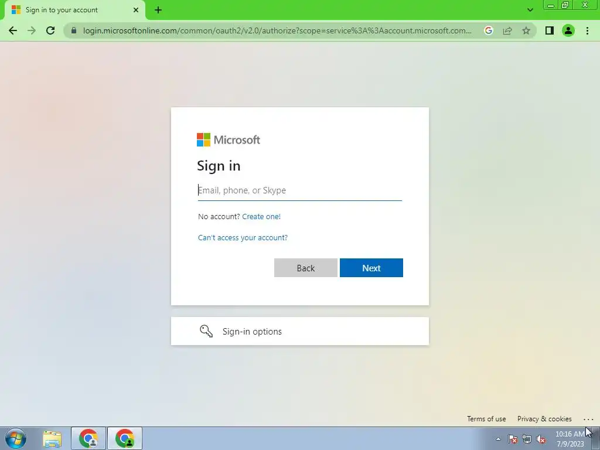
Task: Minimize the Chrome window
Action: point(551,5)
